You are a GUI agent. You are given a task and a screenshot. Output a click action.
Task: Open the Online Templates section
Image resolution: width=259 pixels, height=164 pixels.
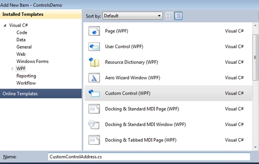41,93
